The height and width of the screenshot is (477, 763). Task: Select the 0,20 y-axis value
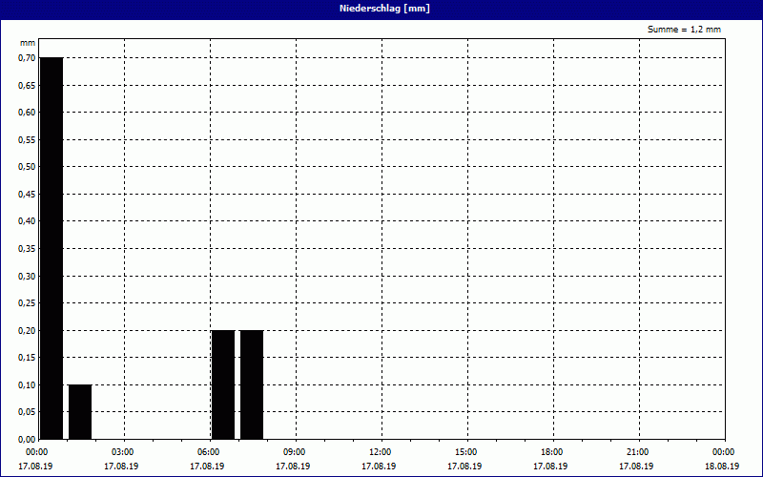click(x=28, y=330)
